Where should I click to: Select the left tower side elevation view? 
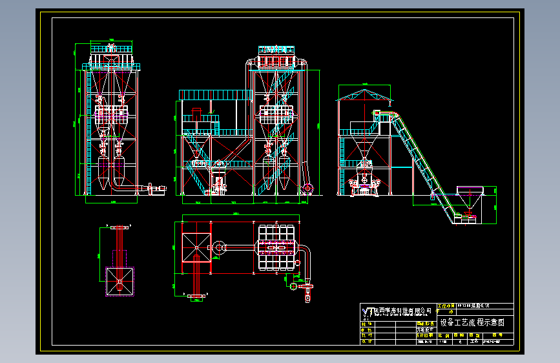point(120,121)
